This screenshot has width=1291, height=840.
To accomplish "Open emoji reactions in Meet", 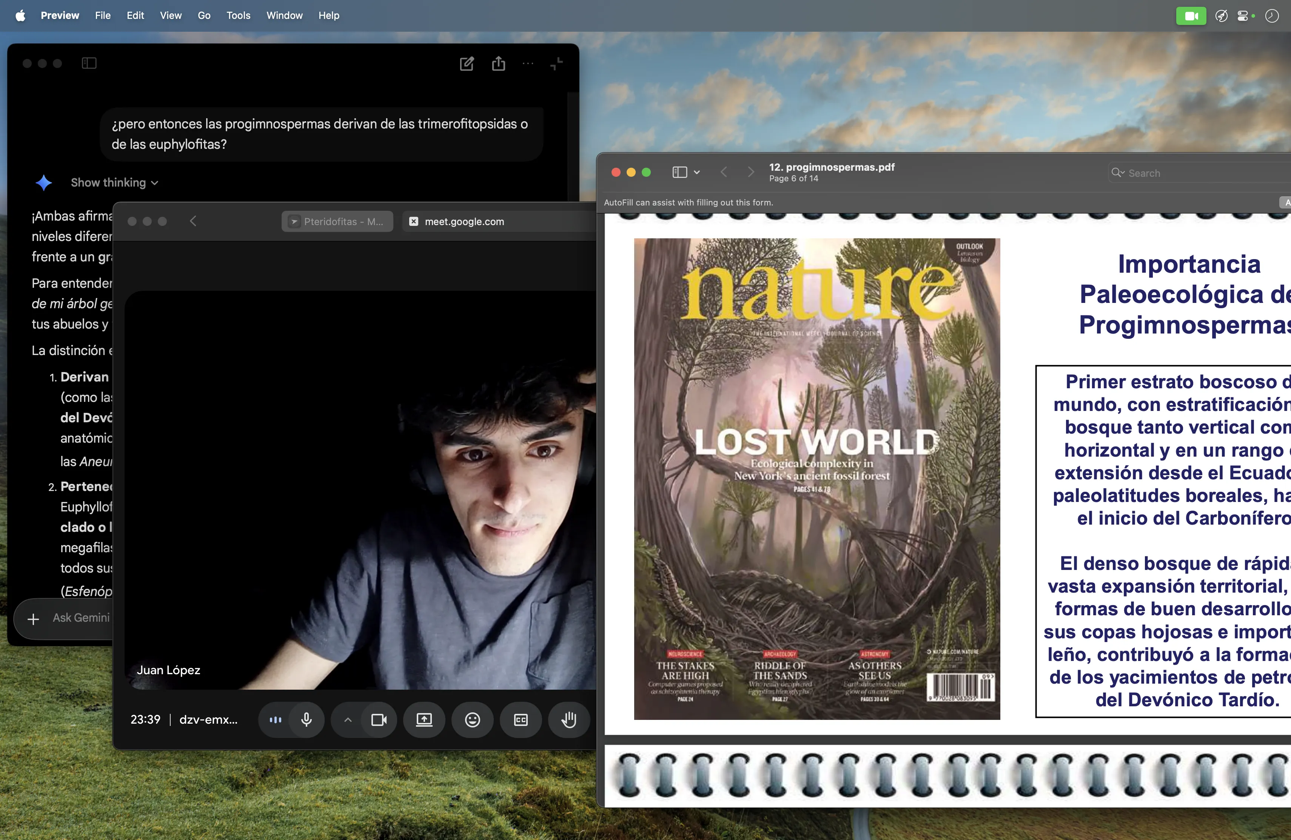I will (473, 720).
